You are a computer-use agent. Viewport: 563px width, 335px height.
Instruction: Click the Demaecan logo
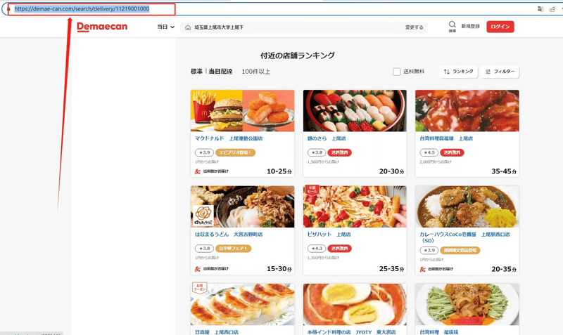click(102, 27)
